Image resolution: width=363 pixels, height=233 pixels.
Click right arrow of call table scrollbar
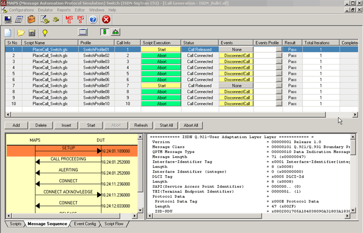pos(355,115)
